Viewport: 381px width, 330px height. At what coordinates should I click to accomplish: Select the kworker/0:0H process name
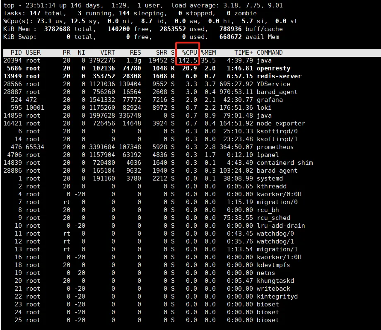[x=279, y=194]
